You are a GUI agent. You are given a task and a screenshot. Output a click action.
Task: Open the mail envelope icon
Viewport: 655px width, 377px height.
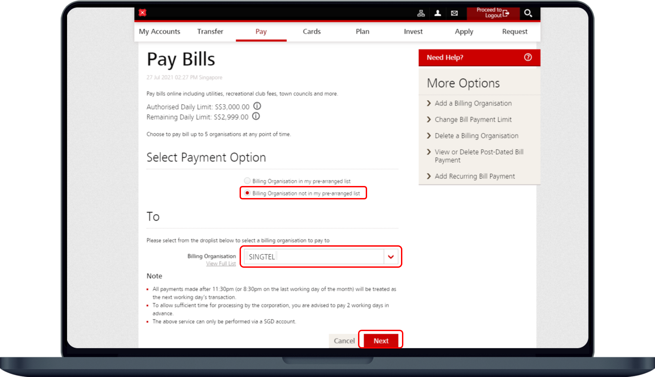(454, 13)
